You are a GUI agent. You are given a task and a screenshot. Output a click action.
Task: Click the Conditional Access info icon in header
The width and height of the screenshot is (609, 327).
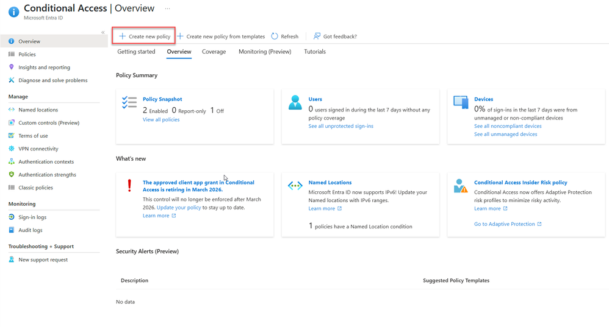click(x=13, y=12)
